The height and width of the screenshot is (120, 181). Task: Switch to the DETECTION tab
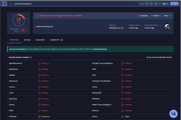(14, 40)
